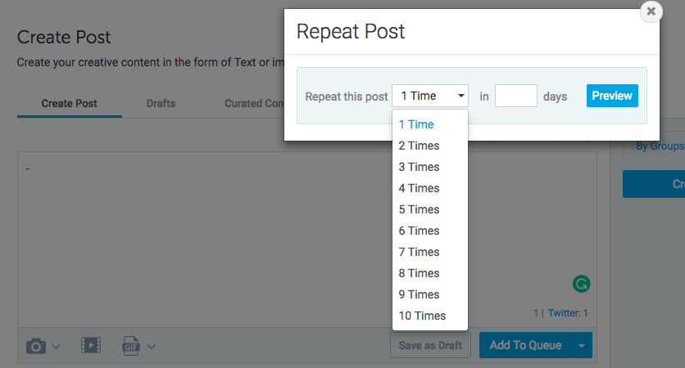Open the repeat times dropdown
Viewport: 685px width, 368px height.
[430, 96]
